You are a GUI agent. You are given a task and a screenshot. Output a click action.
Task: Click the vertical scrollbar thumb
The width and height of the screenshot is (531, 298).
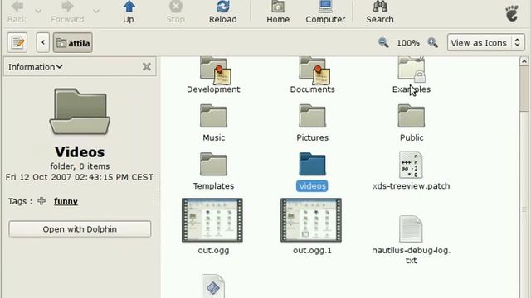(524, 89)
